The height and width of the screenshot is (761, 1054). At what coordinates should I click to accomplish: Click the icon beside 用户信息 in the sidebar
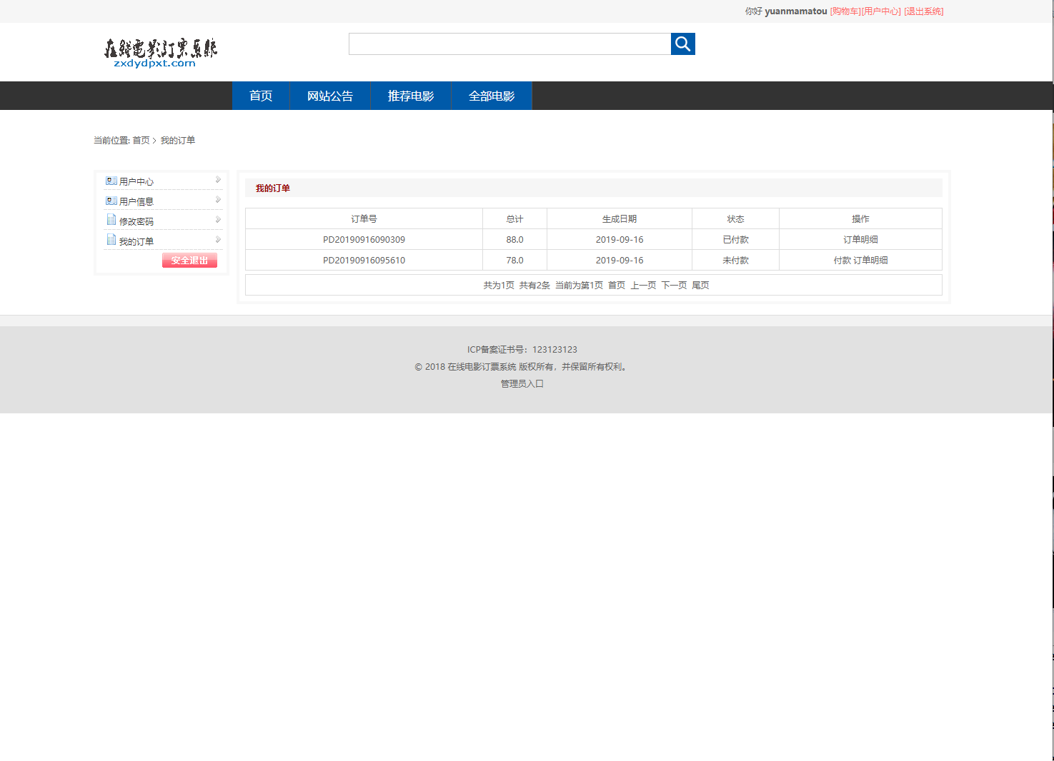pos(111,201)
